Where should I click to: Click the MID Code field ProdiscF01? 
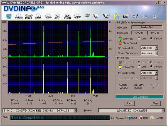pyautogui.click(x=147, y=28)
